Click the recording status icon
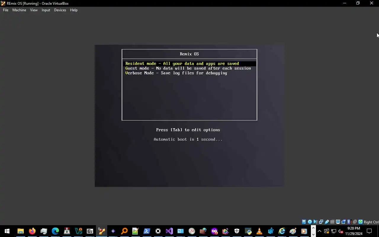Image resolution: width=379 pixels, height=237 pixels. click(x=343, y=222)
